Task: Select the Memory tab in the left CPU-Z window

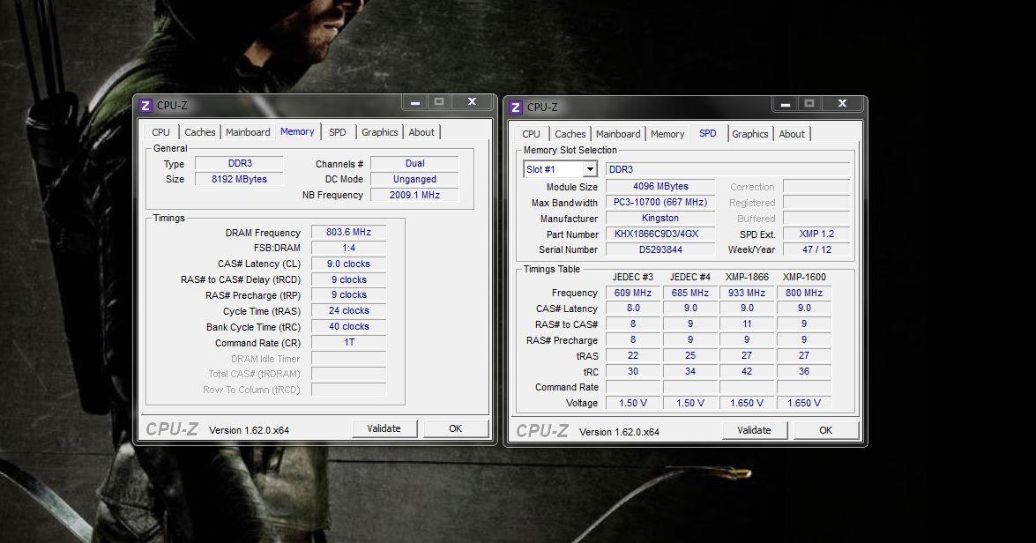Action: tap(297, 131)
